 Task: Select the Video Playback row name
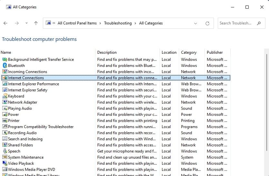point(21,163)
